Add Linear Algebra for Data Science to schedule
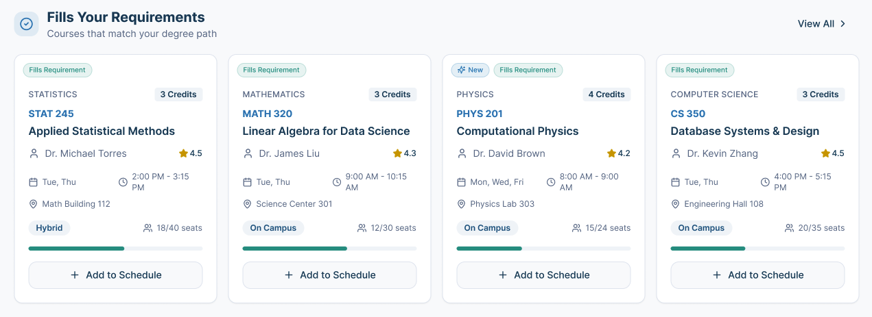Screen dimensions: 872x317 329,275
